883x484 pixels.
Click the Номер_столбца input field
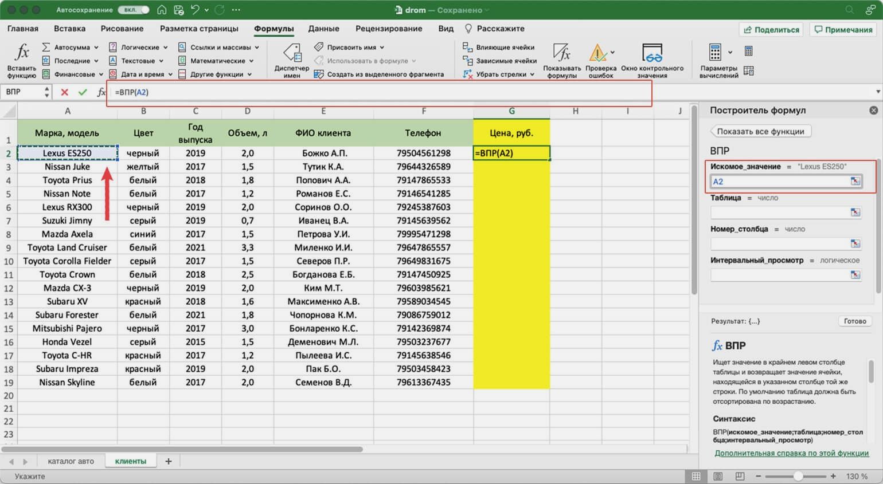tap(780, 243)
